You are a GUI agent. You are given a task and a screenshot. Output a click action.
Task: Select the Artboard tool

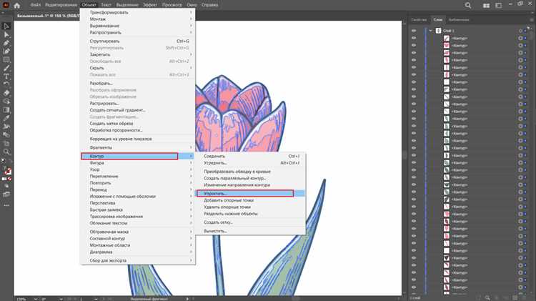click(6, 143)
